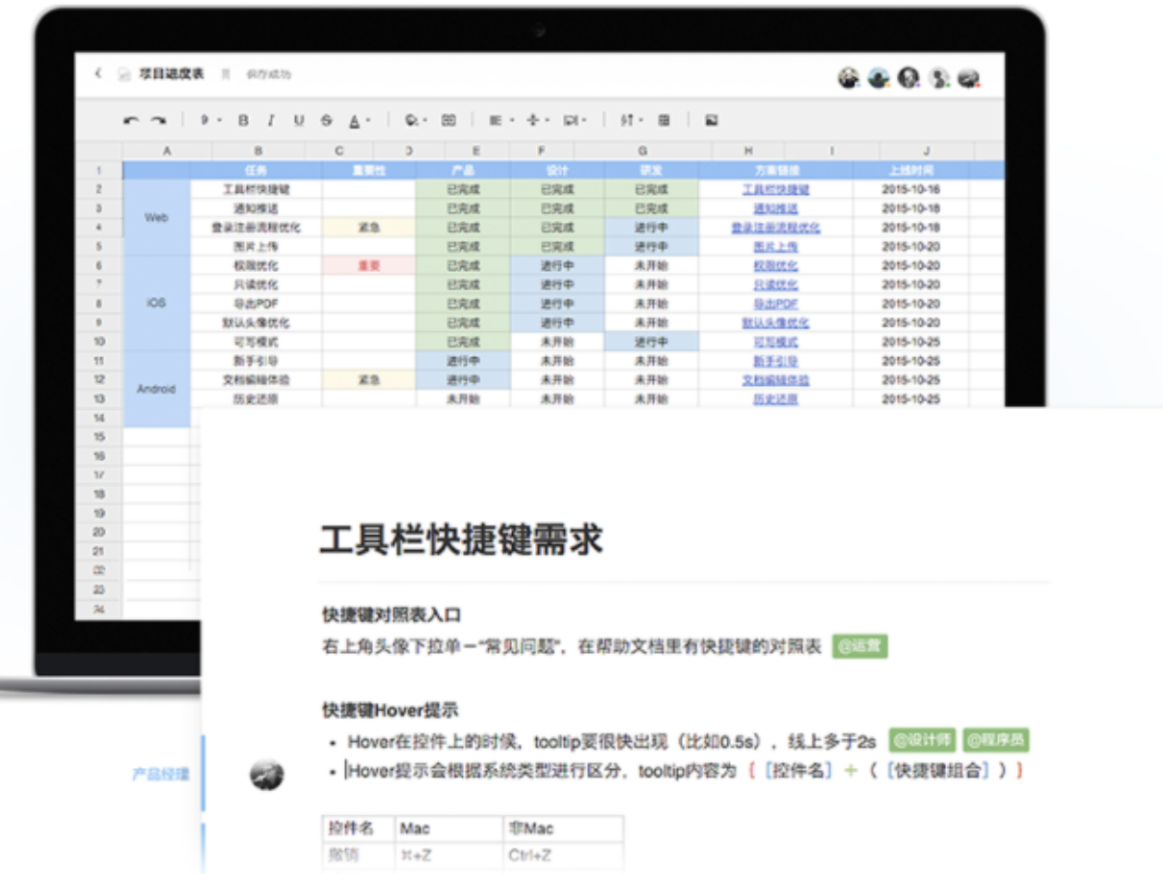The width and height of the screenshot is (1163, 874).
Task: Click the merge cells icon
Action: pyautogui.click(x=448, y=121)
